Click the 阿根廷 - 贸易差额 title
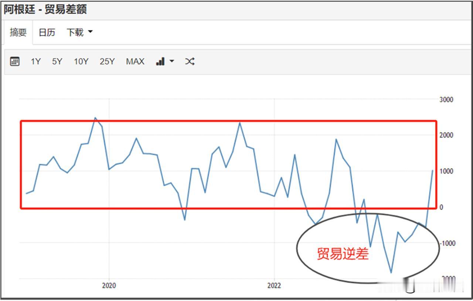The height and width of the screenshot is (301, 473). pyautogui.click(x=45, y=9)
